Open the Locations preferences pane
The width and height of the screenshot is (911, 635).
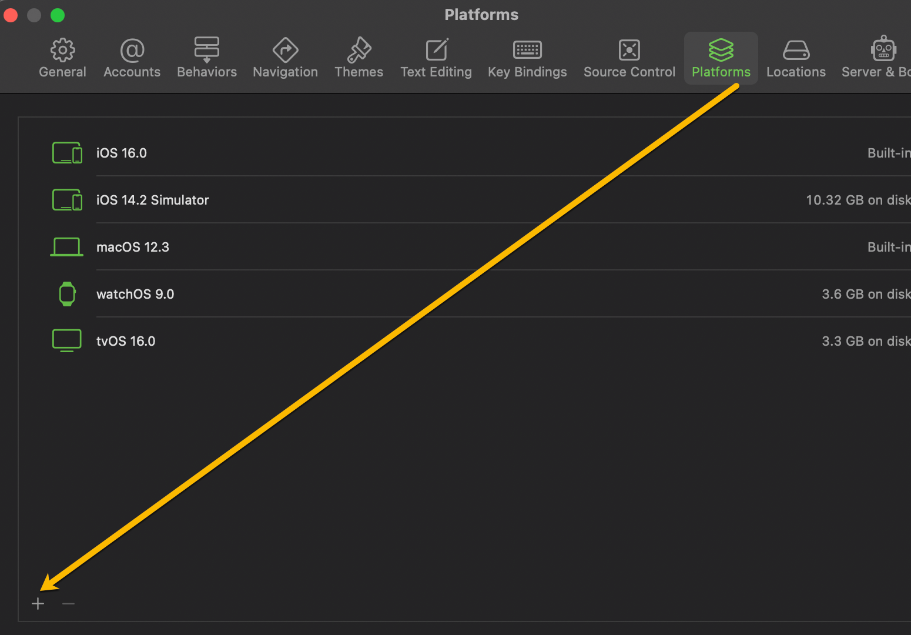click(796, 57)
